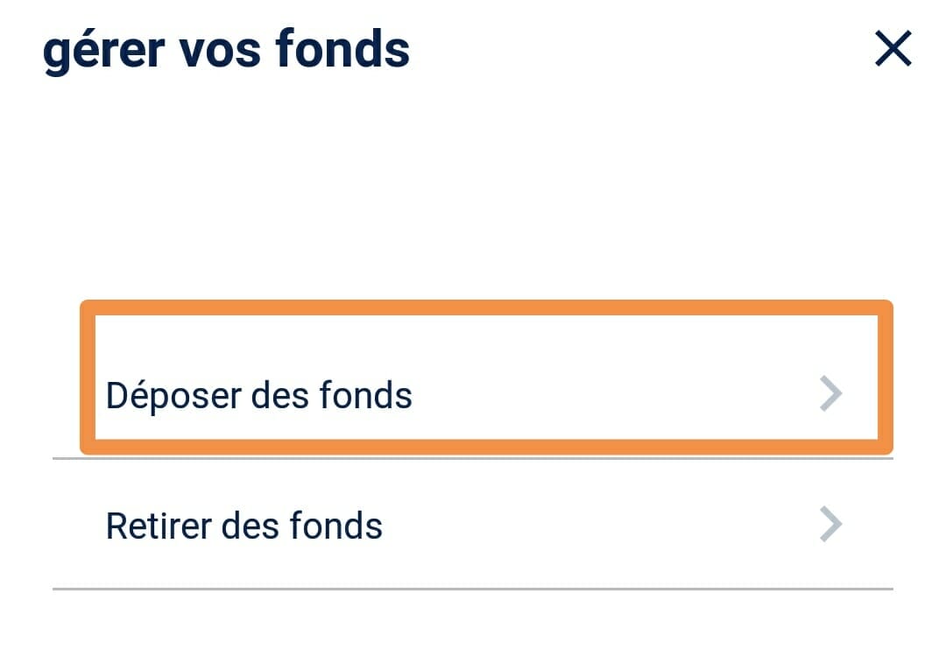Viewport: 946px width, 671px height.
Task: Click the chevron beside Retirer des fonds
Action: [830, 526]
